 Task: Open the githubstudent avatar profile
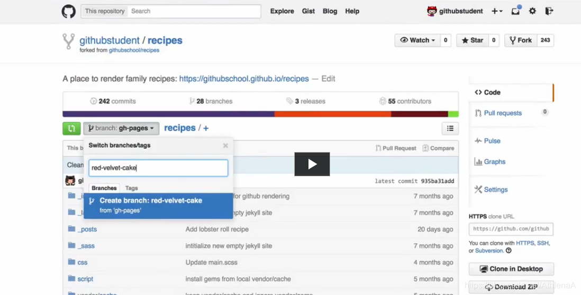point(432,11)
